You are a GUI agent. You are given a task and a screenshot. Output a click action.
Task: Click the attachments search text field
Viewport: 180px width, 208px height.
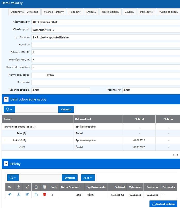[x=40, y=178]
